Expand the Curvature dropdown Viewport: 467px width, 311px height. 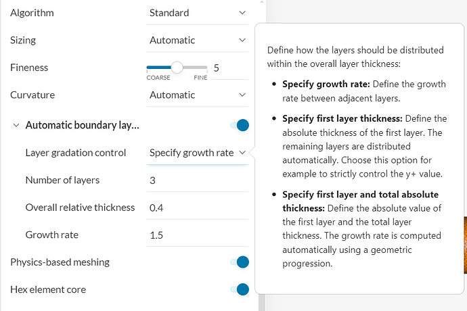coord(198,95)
